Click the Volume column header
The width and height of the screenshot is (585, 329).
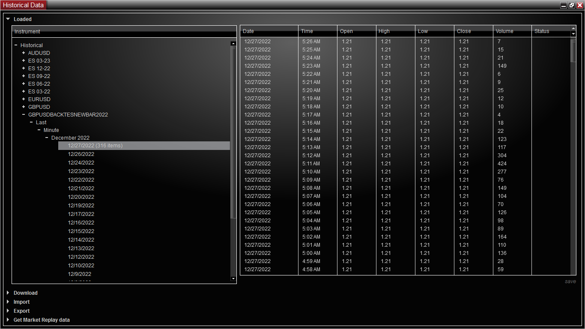[513, 31]
